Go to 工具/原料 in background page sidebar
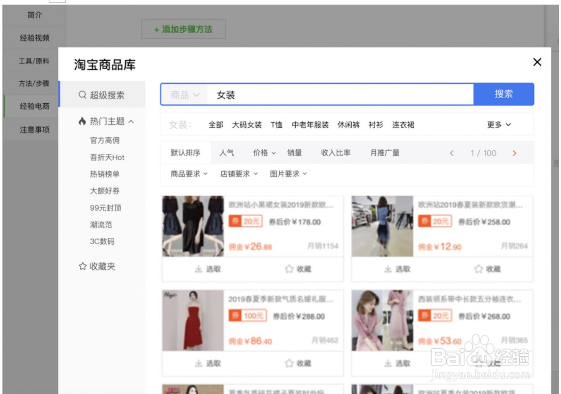 (x=34, y=61)
